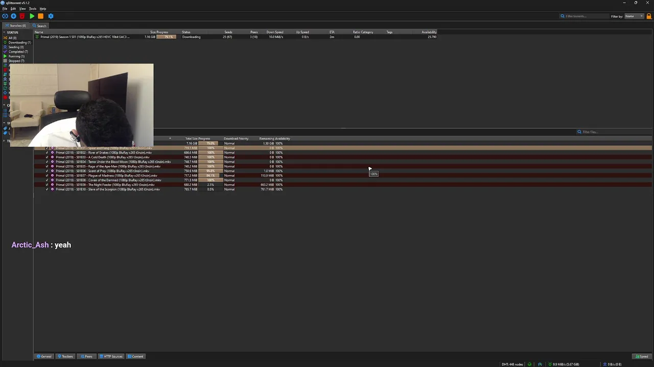The image size is (654, 367).
Task: Switch to the General properties tab
Action: click(44, 357)
